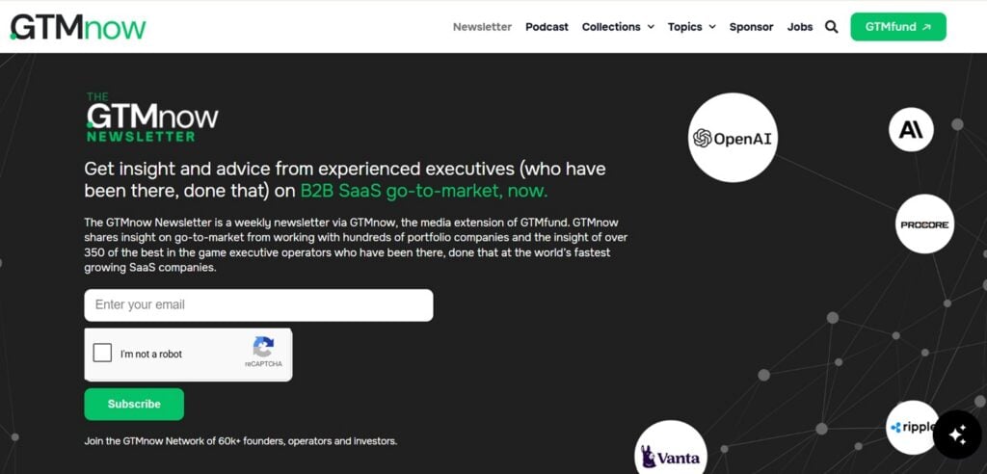The image size is (987, 474).
Task: Click the green GTMfund button
Action: (x=897, y=27)
